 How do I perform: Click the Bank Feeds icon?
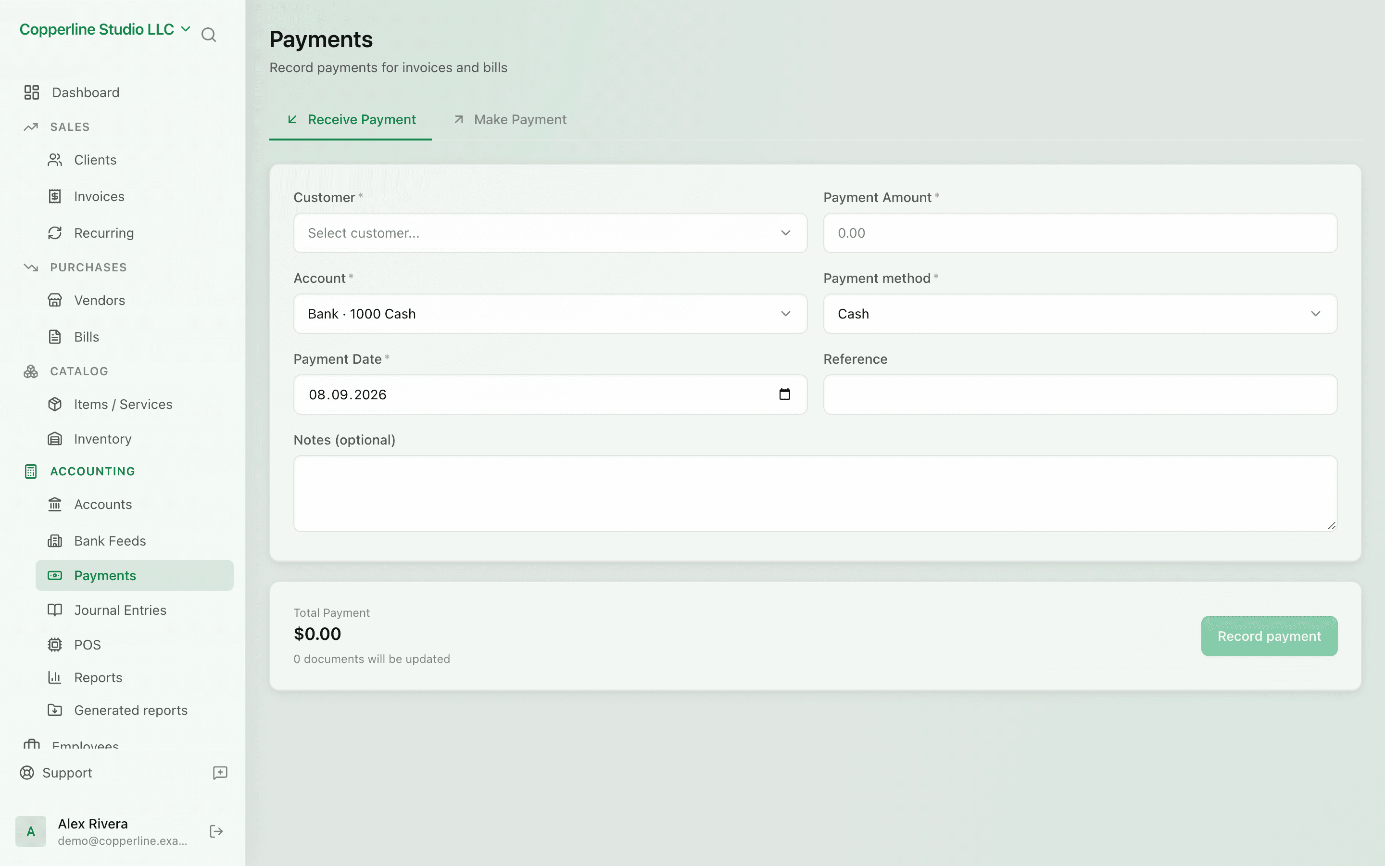click(55, 541)
